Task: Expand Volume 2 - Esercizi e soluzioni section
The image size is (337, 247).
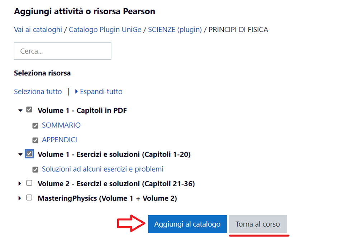Action: (x=20, y=184)
